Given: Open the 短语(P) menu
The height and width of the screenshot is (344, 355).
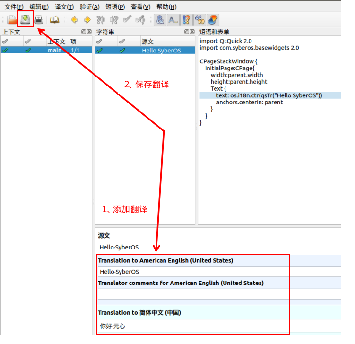Looking at the screenshot, I should click(115, 7).
